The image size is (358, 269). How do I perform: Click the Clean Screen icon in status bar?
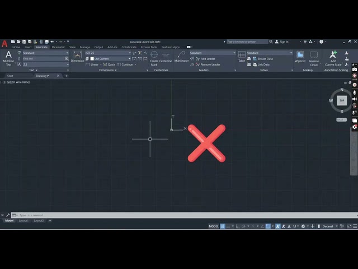click(349, 226)
